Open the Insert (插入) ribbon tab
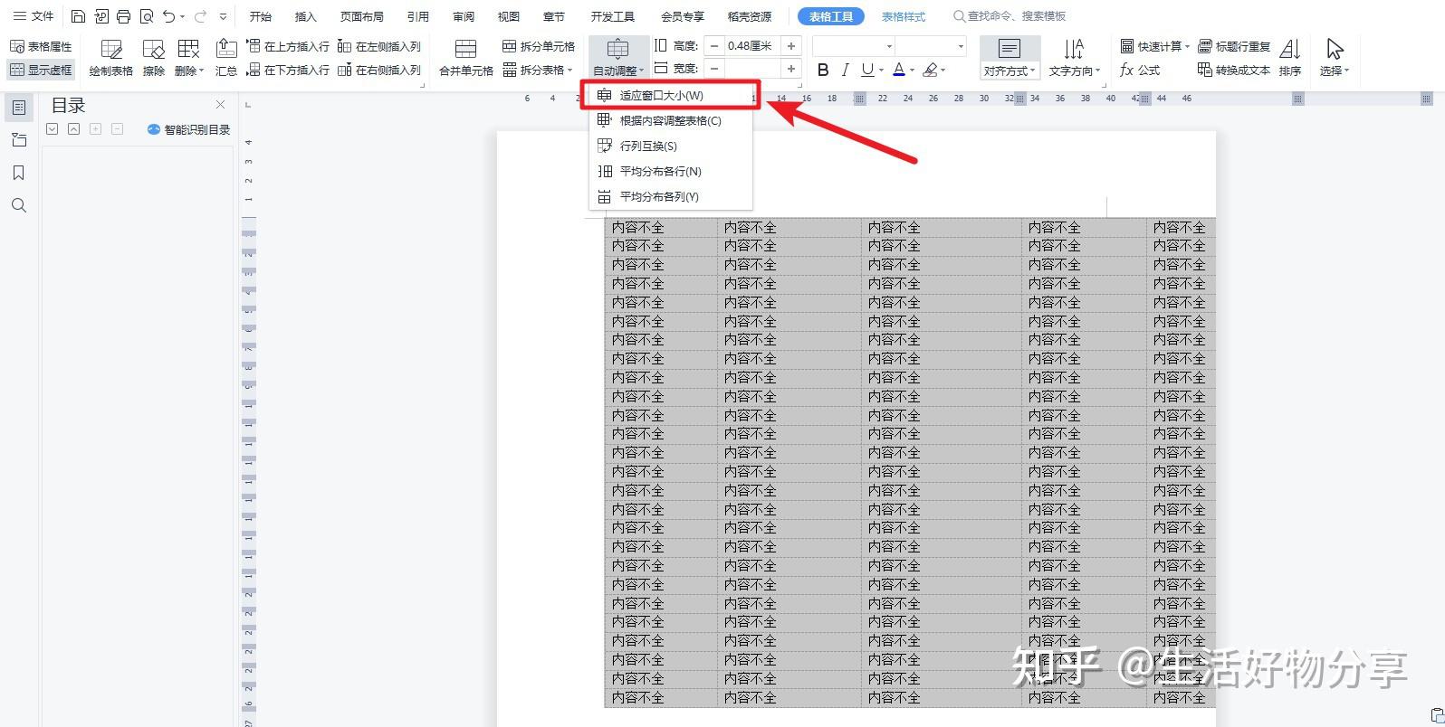The image size is (1445, 727). tap(306, 16)
